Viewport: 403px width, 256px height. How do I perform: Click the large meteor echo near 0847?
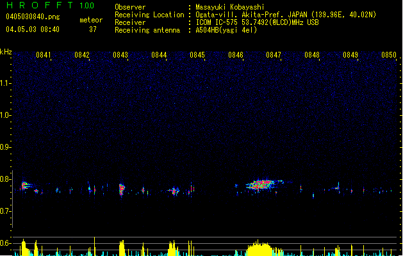(263, 184)
